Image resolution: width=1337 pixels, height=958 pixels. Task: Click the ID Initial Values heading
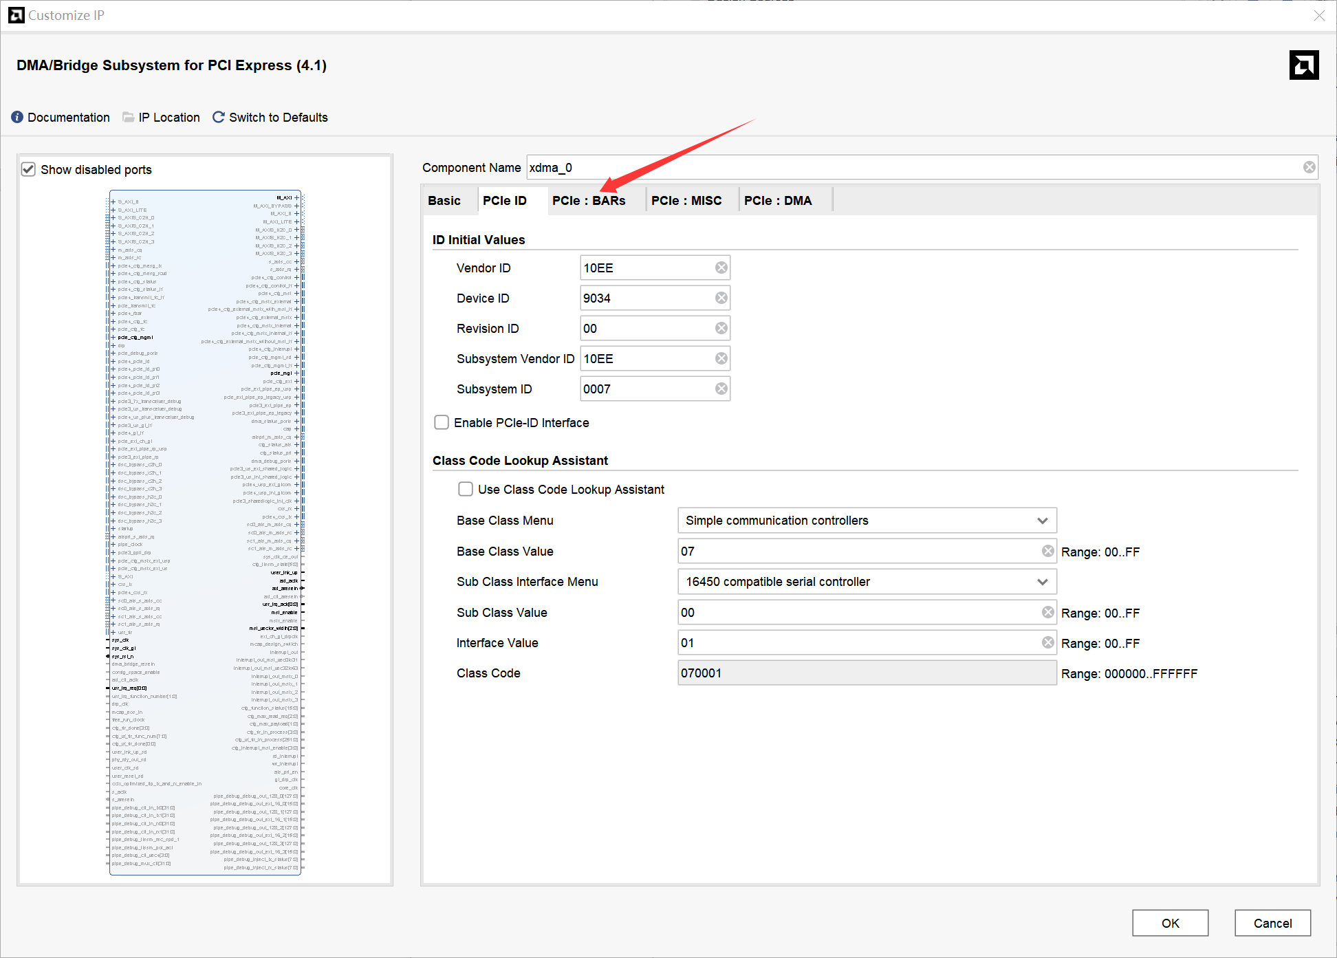tap(479, 240)
